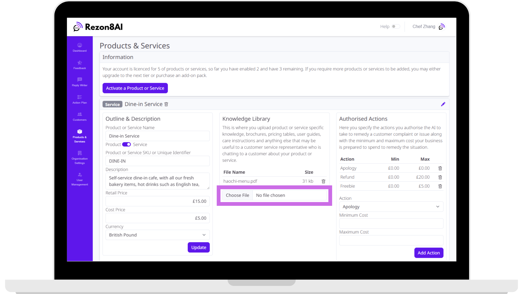Delete haochi-menu.pdf file
The image size is (523, 294).
(x=323, y=181)
